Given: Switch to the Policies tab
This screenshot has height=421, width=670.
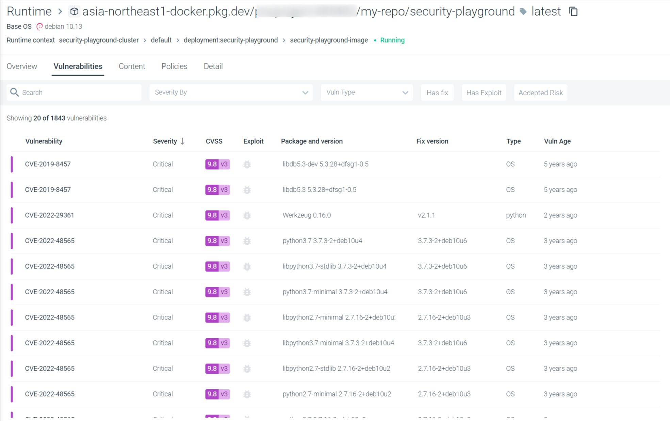Looking at the screenshot, I should click(174, 66).
